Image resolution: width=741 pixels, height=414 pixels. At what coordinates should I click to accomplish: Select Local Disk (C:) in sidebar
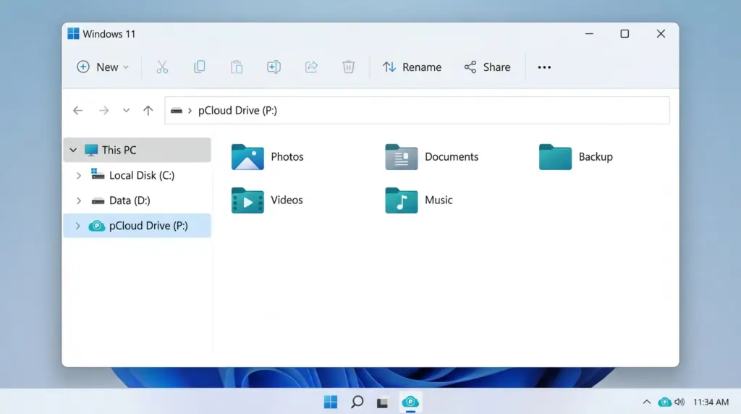137,175
